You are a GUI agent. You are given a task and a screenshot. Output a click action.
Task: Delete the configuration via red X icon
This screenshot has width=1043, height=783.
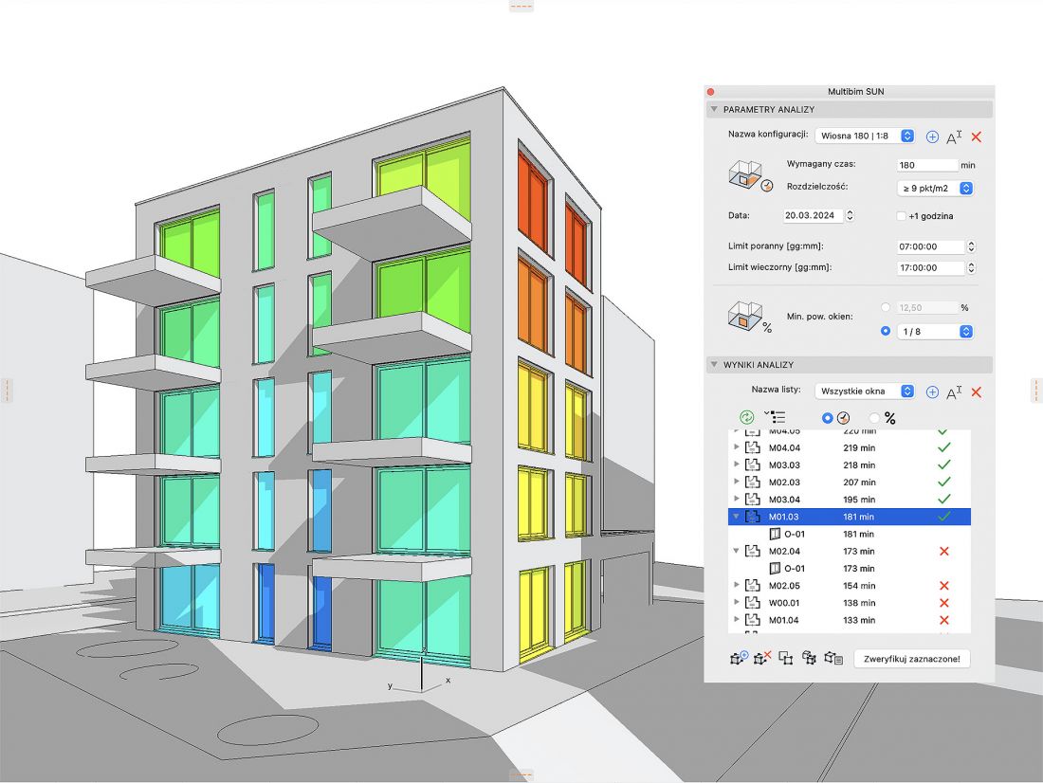[977, 137]
